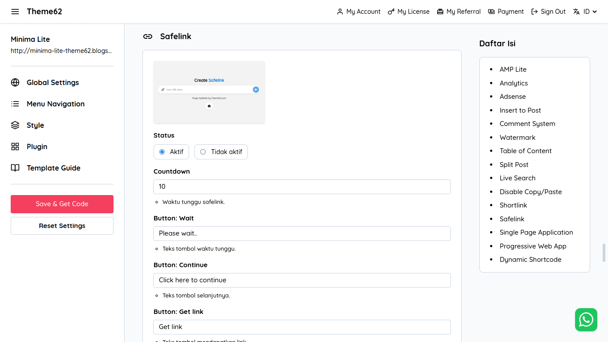Jump to Adsense in Daftar Isi

pyautogui.click(x=513, y=97)
